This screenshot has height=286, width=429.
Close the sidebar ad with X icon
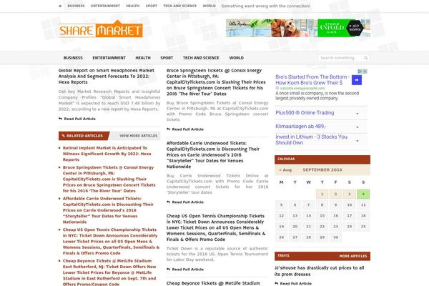click(365, 71)
